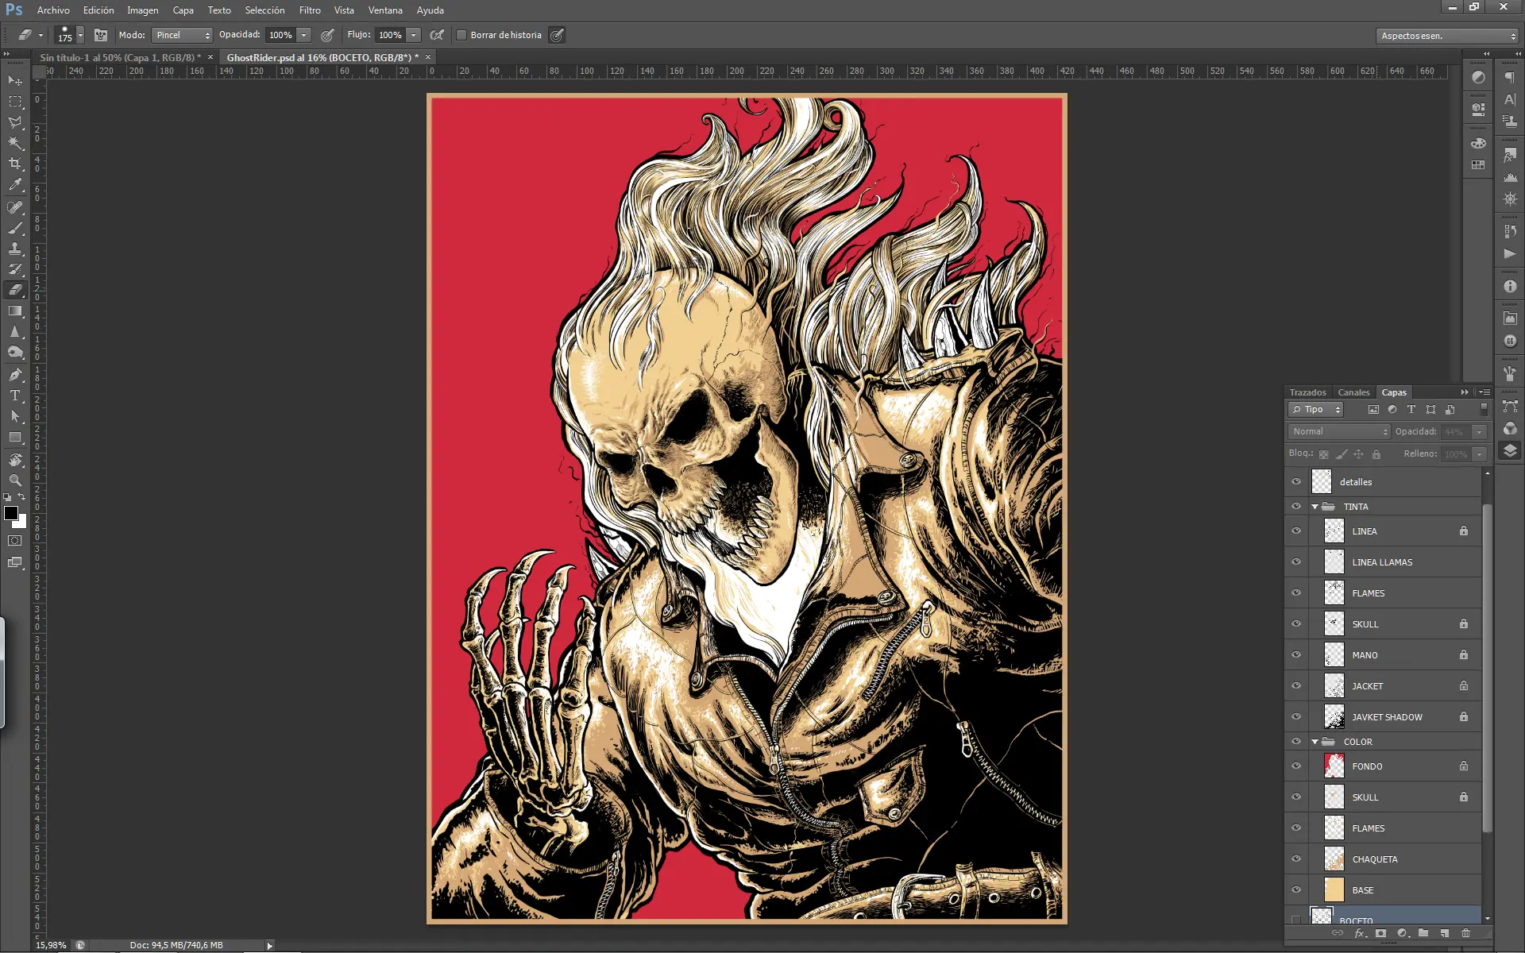
Task: Select the Hand tool
Action: point(15,460)
